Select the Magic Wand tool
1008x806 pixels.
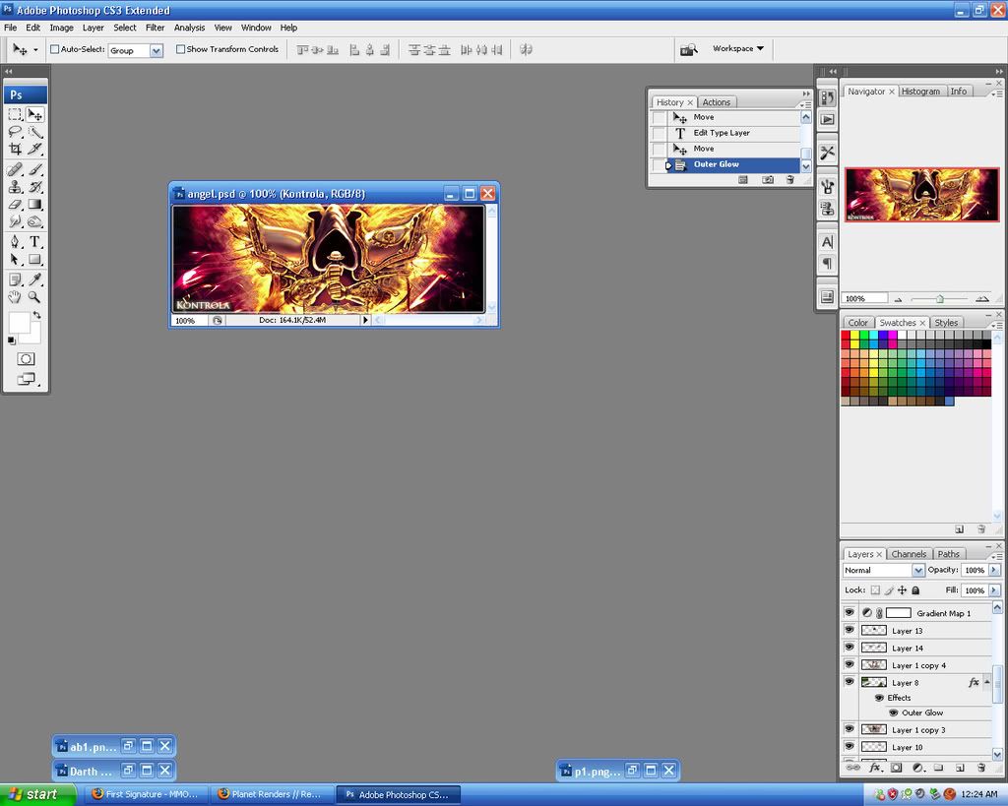pyautogui.click(x=35, y=133)
